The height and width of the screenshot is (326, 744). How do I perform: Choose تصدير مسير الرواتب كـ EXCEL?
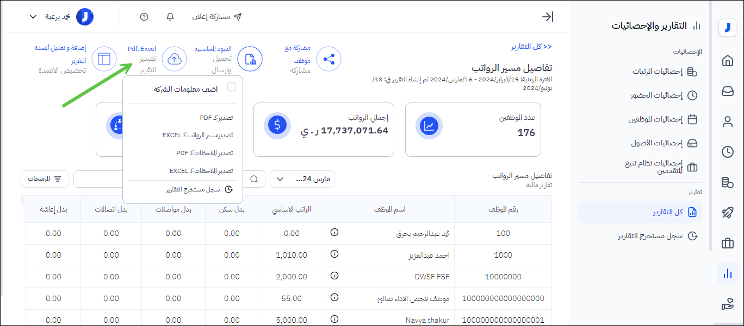coord(197,135)
